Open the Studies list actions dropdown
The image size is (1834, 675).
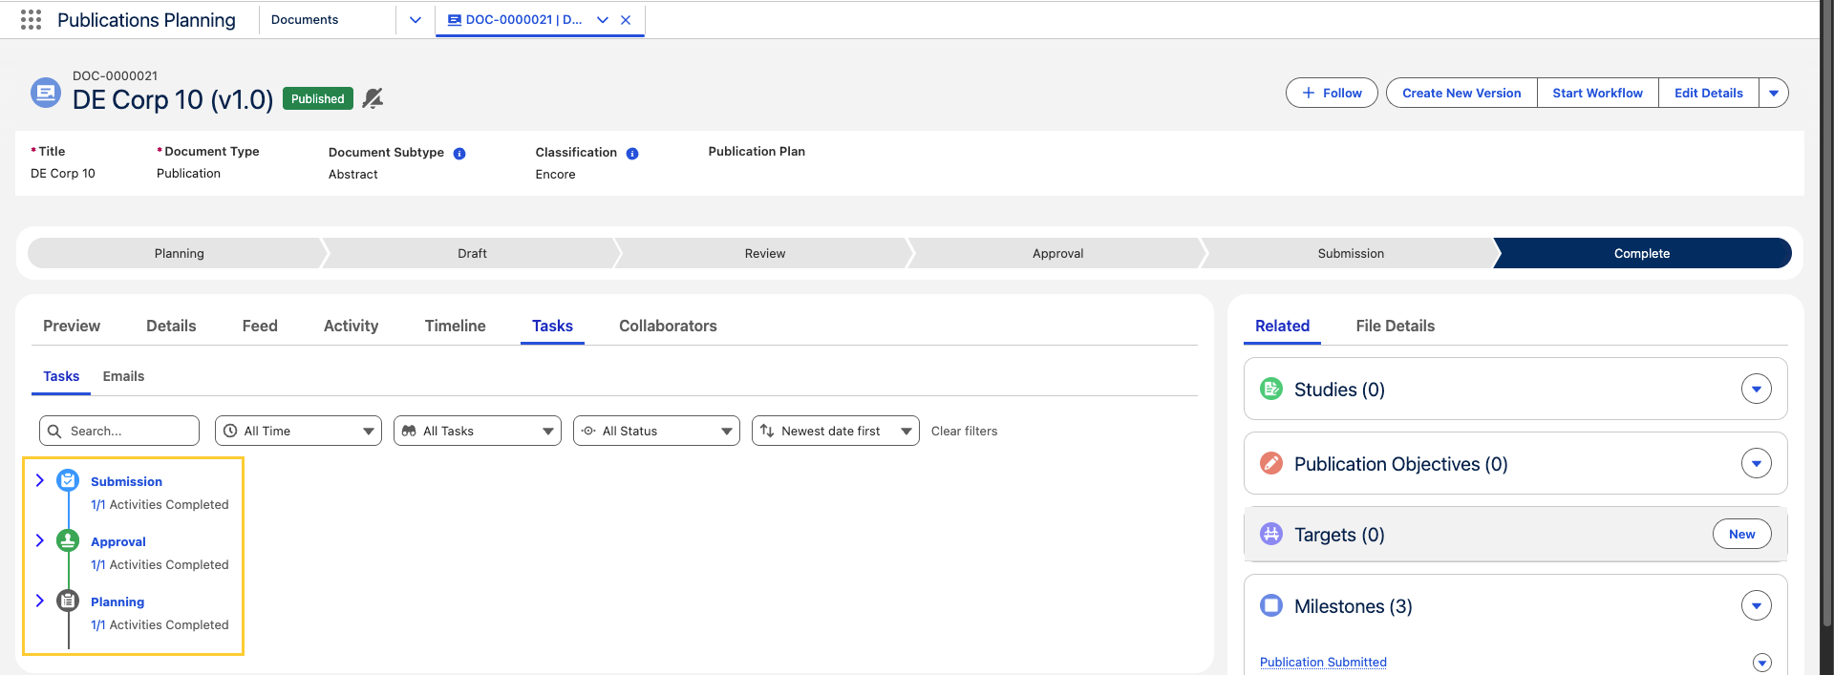coord(1757,389)
